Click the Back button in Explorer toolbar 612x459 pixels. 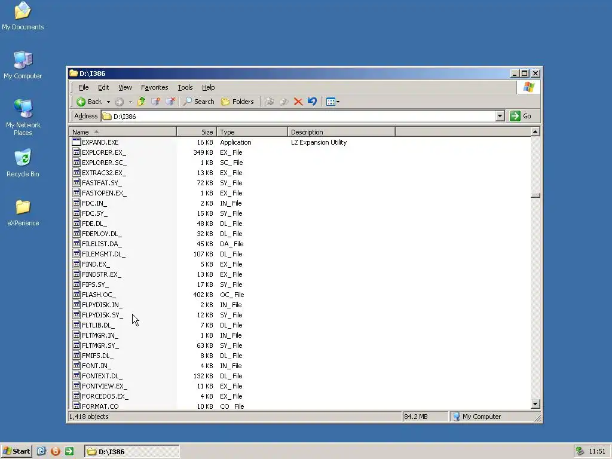click(x=89, y=102)
